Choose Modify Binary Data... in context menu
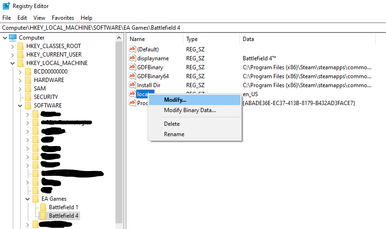 tap(195, 110)
